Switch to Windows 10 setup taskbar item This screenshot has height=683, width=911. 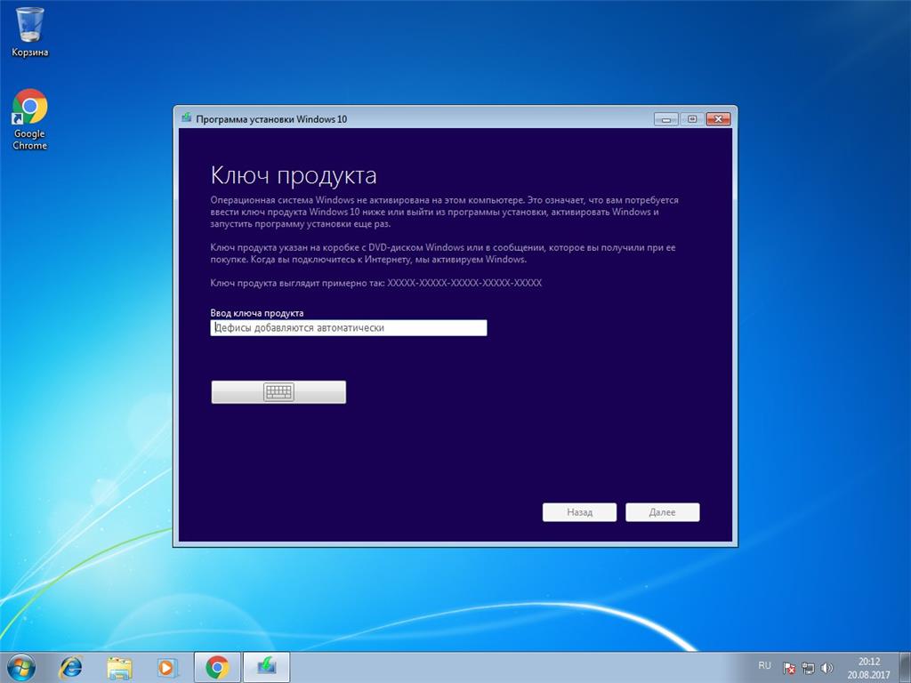click(266, 667)
